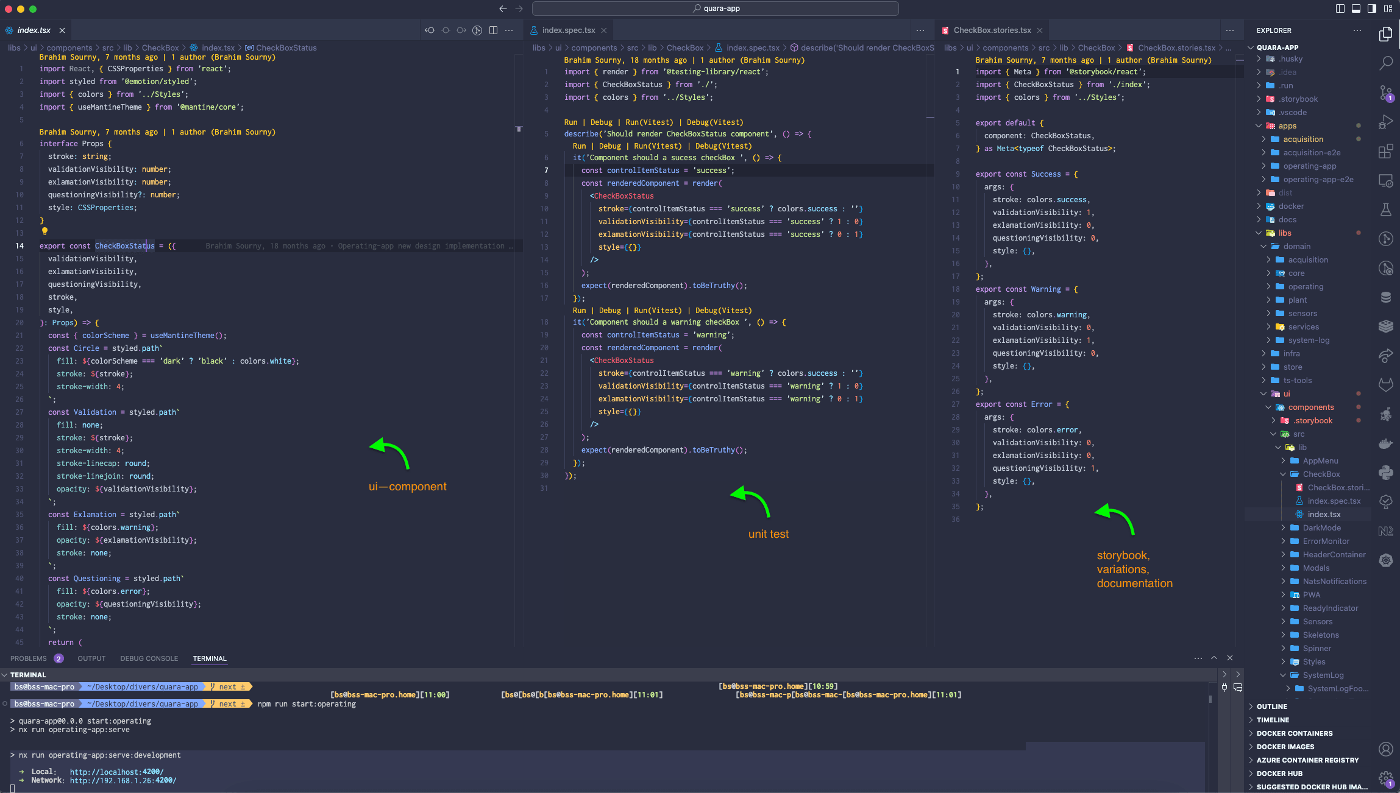
Task: Open the .storybook folder under components
Action: (x=1313, y=421)
